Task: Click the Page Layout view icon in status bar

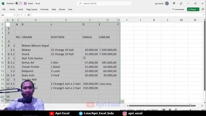Action: pos(170,110)
